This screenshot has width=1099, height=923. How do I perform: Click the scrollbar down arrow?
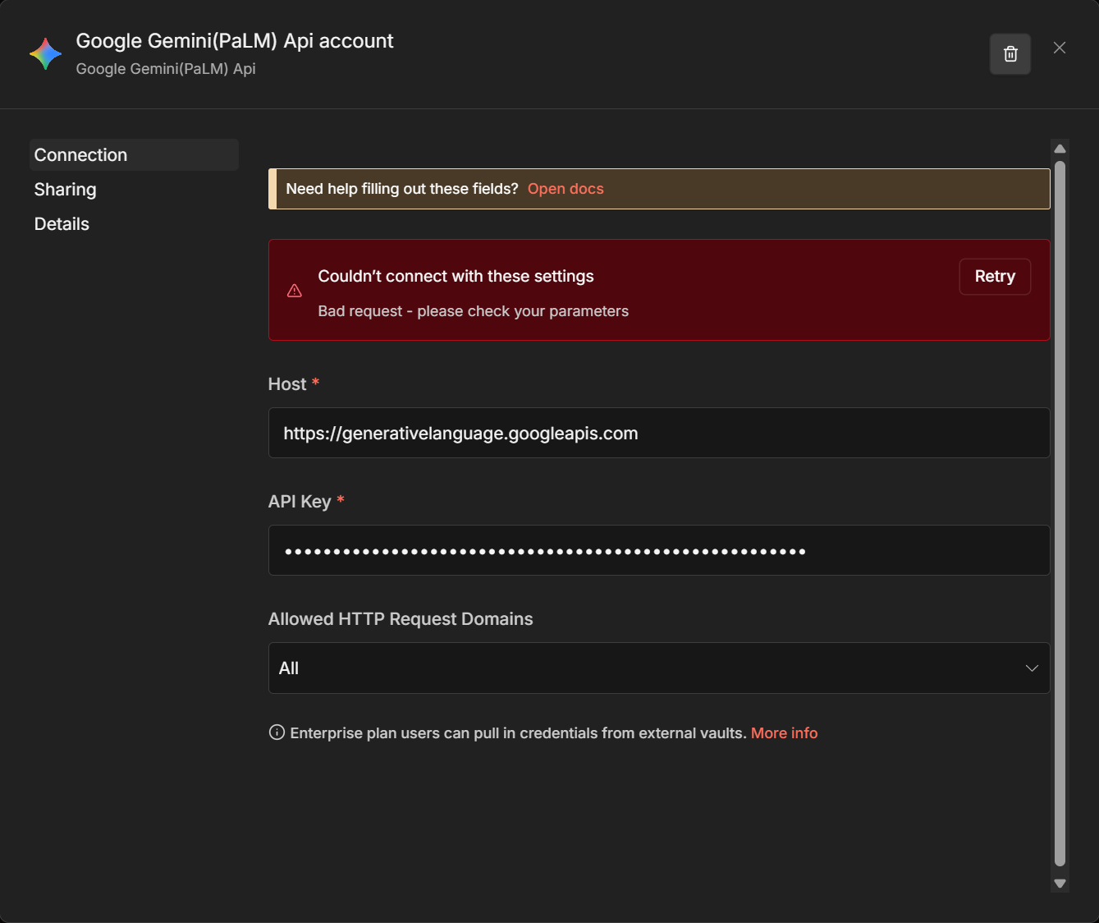pyautogui.click(x=1060, y=884)
